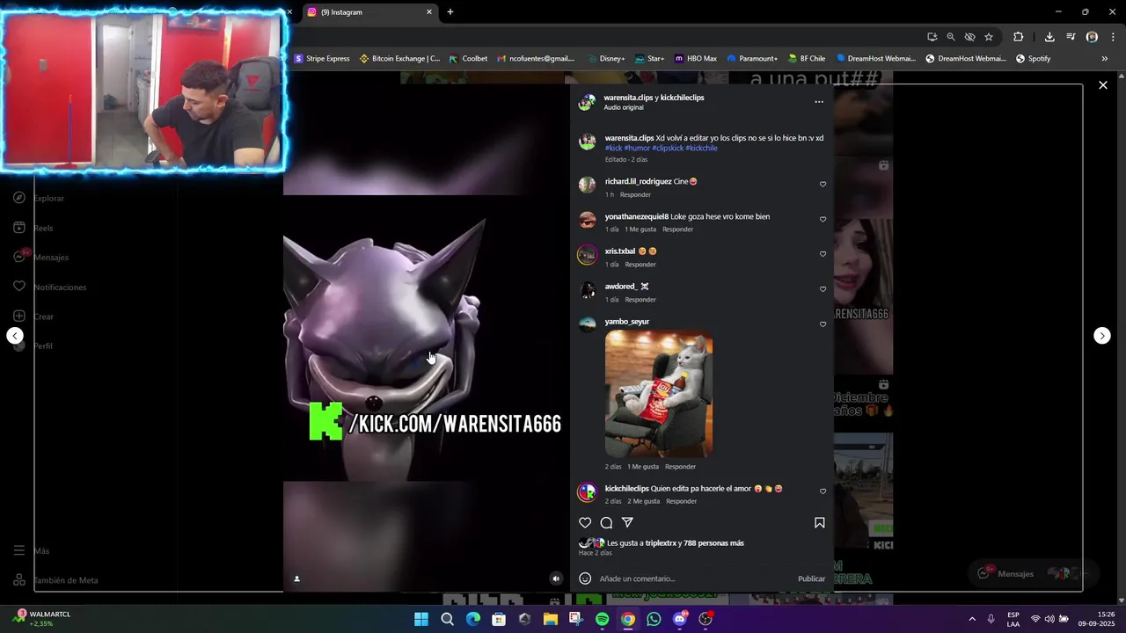Open the Más menu in sidebar

(x=32, y=551)
